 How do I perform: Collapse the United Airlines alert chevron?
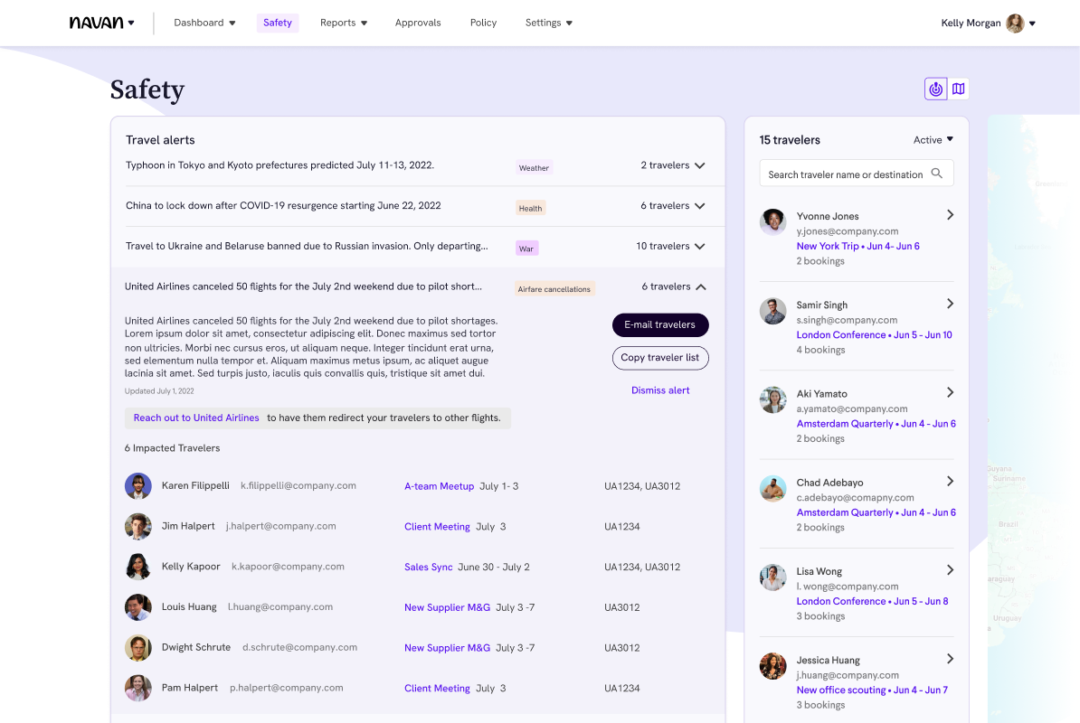700,287
